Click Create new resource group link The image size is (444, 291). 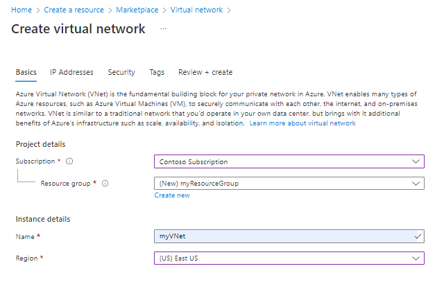[172, 195]
